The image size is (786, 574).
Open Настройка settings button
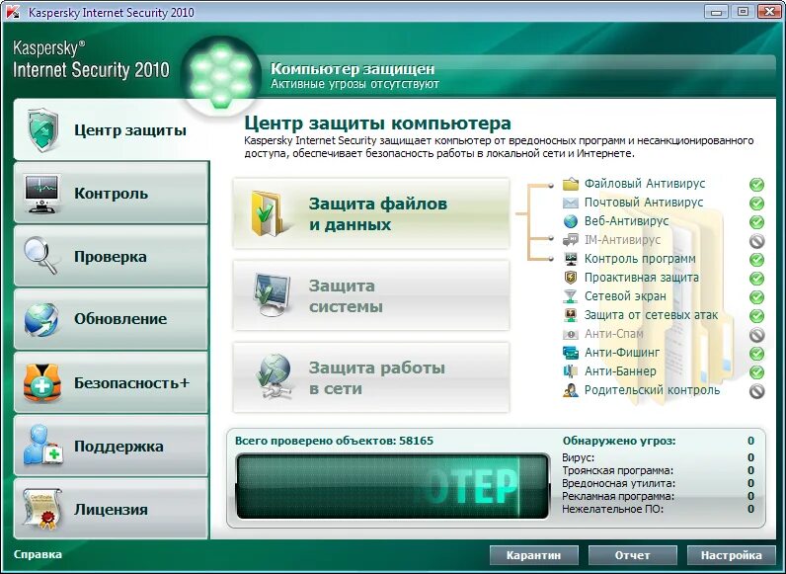click(732, 555)
